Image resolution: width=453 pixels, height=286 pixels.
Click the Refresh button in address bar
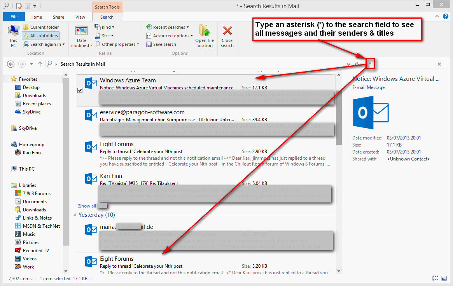coord(357,64)
